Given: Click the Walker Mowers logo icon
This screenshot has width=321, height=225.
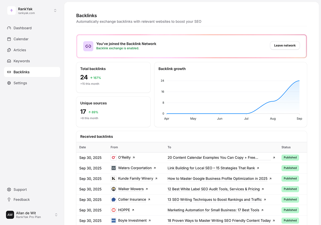Looking at the screenshot, I should (113, 189).
